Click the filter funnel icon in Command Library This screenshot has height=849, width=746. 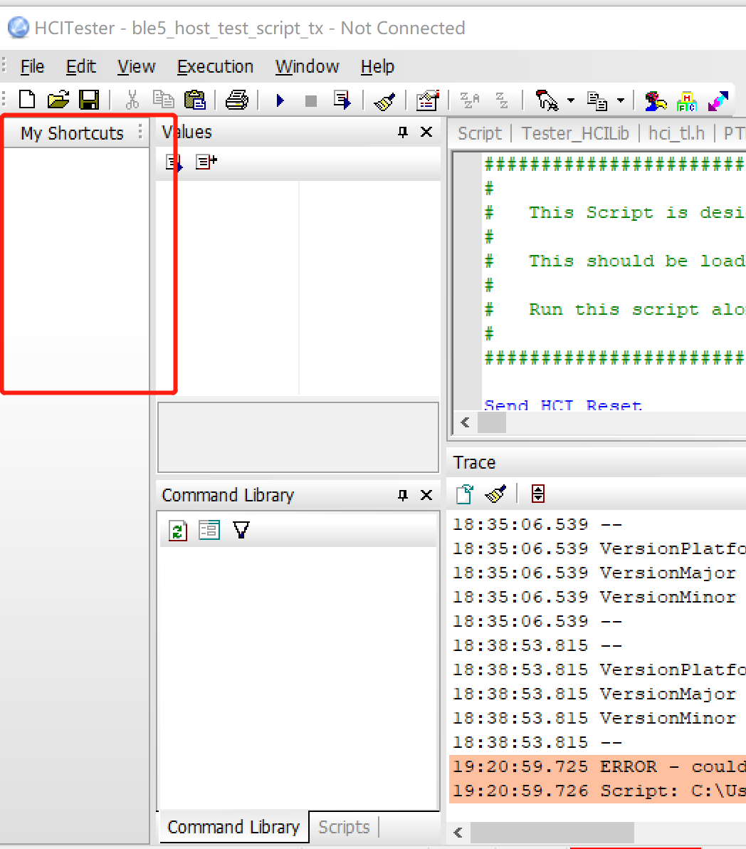pos(241,529)
